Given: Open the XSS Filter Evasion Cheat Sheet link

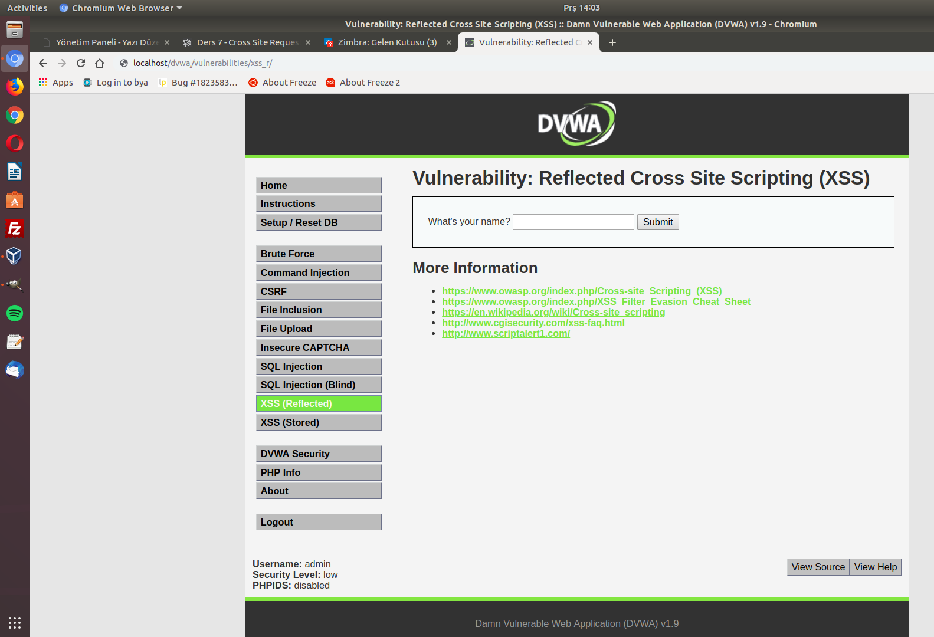Looking at the screenshot, I should point(596,301).
